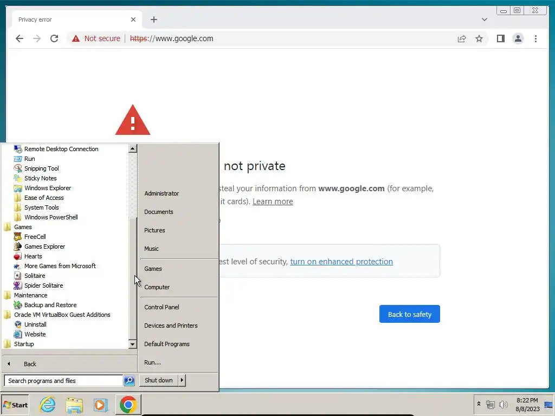555x416 pixels.
Task: Open the Chrome profile avatar menu
Action: [518, 38]
